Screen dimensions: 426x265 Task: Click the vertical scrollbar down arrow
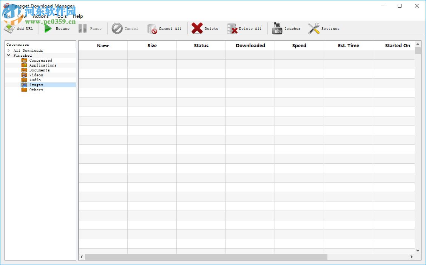(x=418, y=251)
